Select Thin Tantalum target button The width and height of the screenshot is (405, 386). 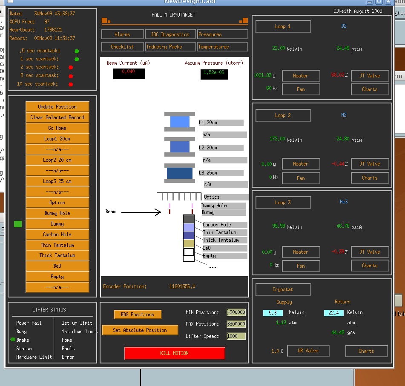point(57,245)
